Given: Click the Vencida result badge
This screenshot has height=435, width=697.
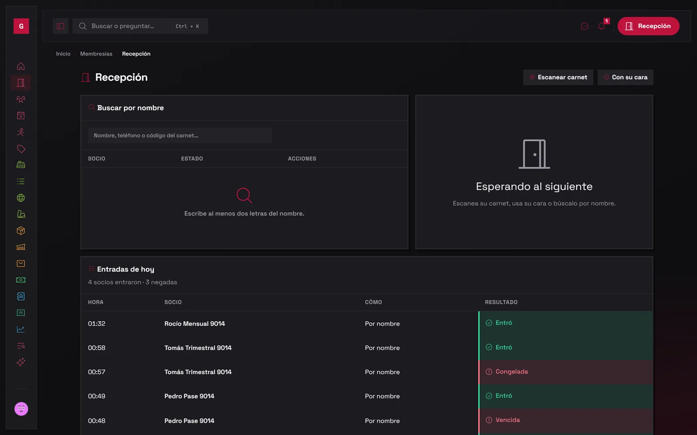Looking at the screenshot, I should pyautogui.click(x=503, y=420).
